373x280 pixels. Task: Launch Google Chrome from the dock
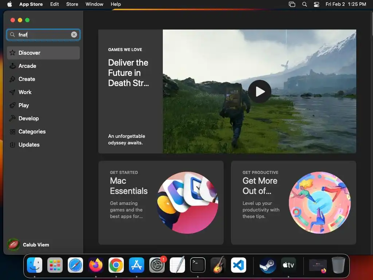(x=116, y=265)
